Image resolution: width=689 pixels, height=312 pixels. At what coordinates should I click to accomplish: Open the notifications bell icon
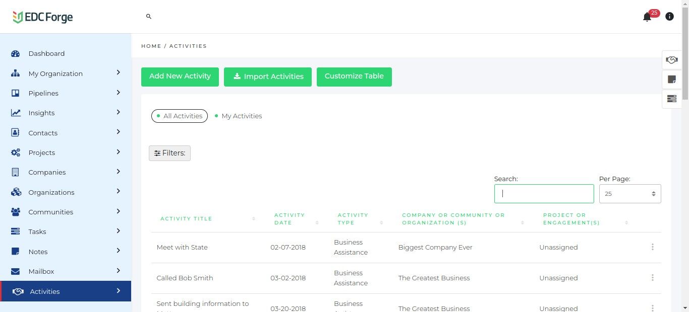647,17
